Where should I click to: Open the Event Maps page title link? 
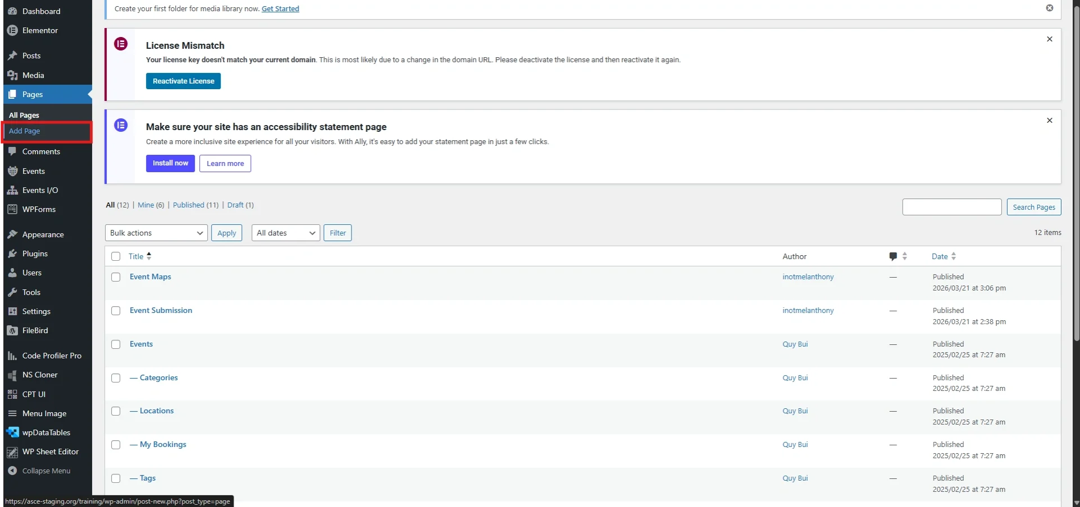pyautogui.click(x=151, y=276)
